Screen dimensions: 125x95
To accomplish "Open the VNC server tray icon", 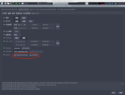I will (x=107, y=3).
